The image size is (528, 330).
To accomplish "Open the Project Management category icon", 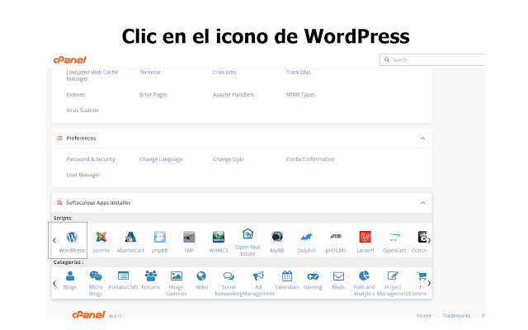I will coord(393,276).
